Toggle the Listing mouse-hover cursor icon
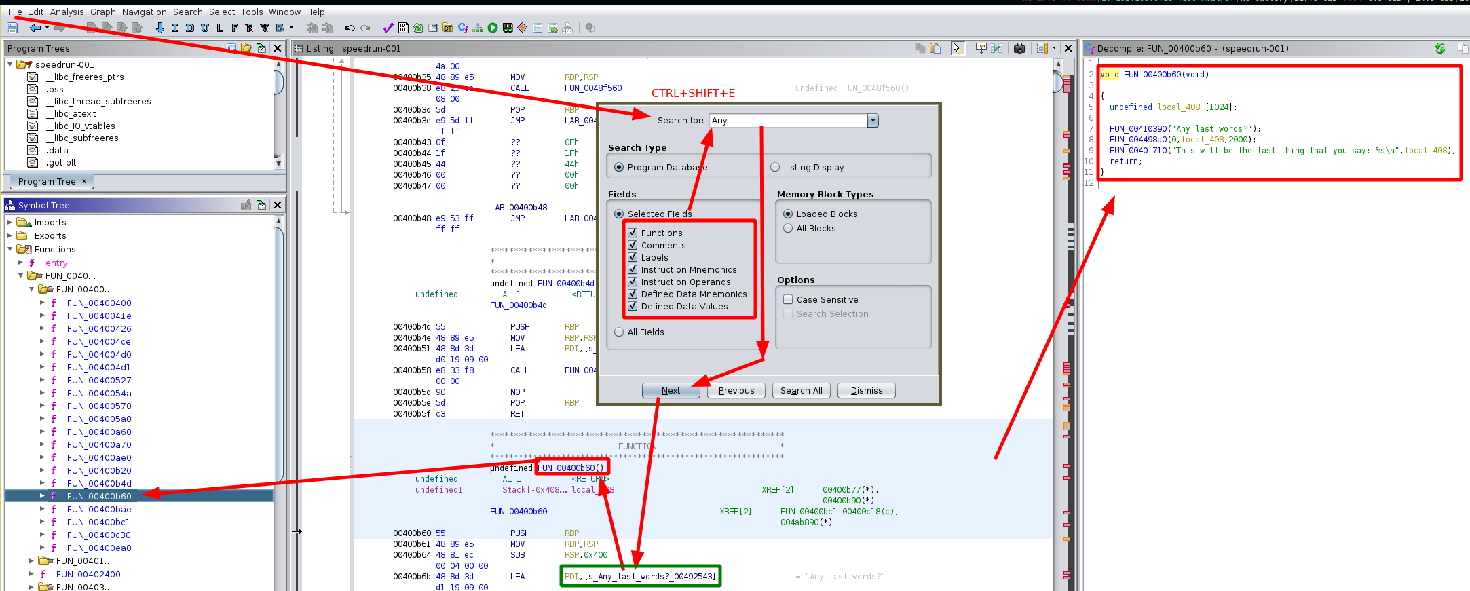Image resolution: width=1470 pixels, height=591 pixels. click(957, 48)
